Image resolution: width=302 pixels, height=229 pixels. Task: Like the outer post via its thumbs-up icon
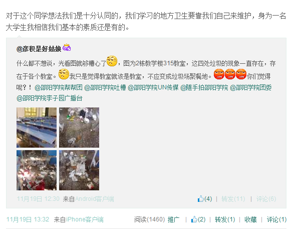(x=194, y=219)
